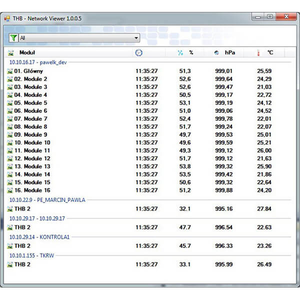Screen dimensions: 300x300
Task: Select row 11. Module 11
Action: (x=32, y=150)
